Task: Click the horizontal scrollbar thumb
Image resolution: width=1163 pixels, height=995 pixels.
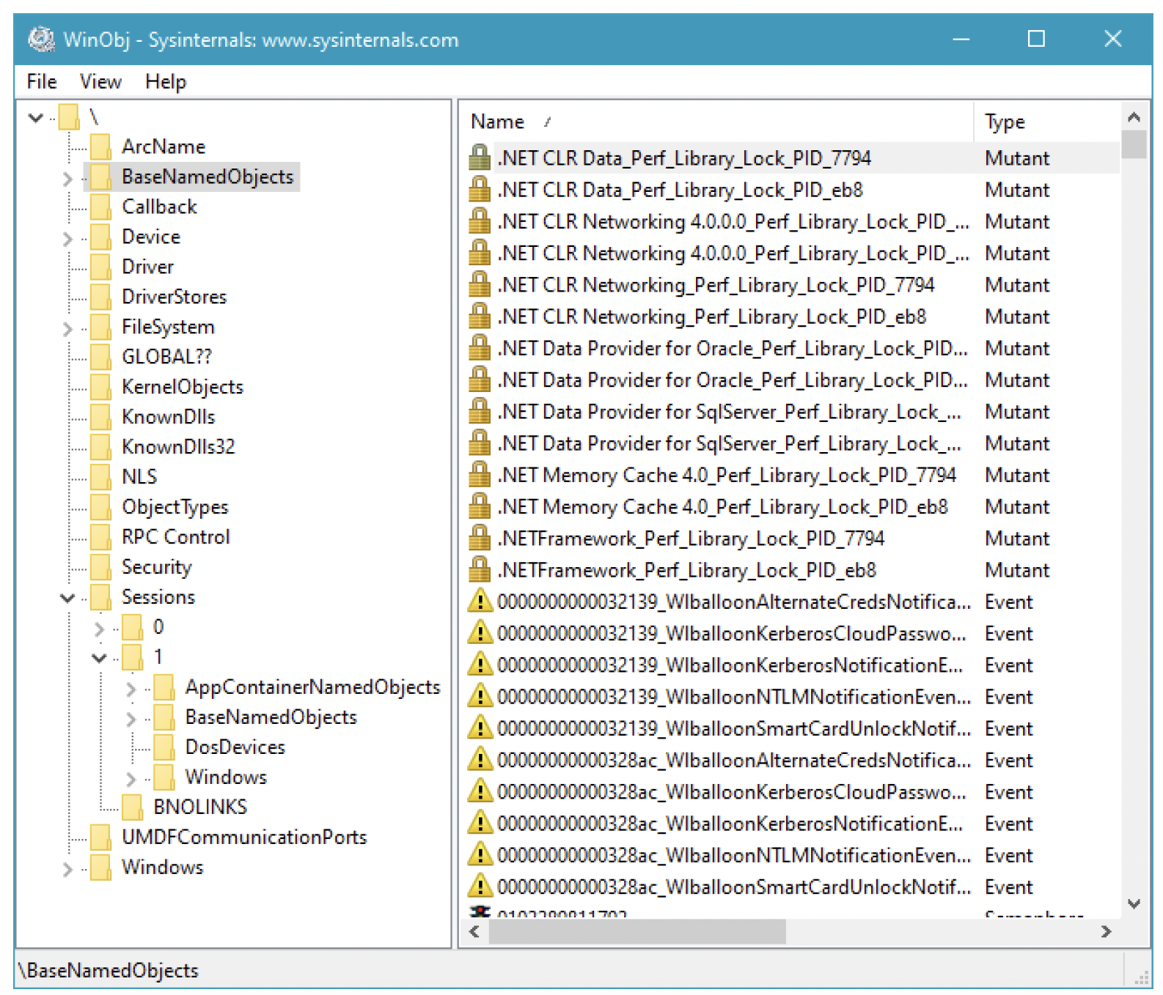Action: (637, 932)
